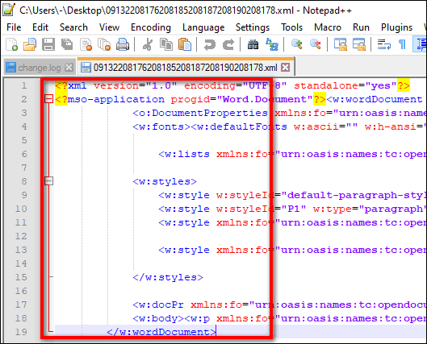Close the change.log tab
Screen dimensions: 427x344
coord(69,68)
